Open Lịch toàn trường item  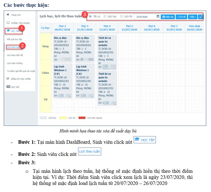tap(15, 63)
